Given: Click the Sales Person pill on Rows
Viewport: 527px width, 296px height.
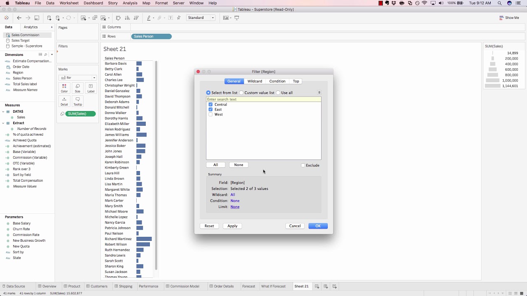Looking at the screenshot, I should (152, 37).
